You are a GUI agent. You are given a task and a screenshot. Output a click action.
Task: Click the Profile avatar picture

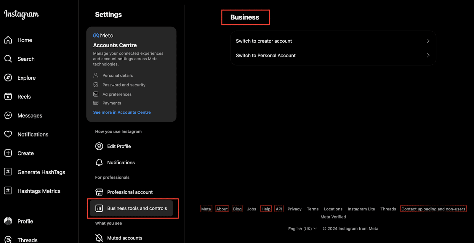[x=8, y=221]
